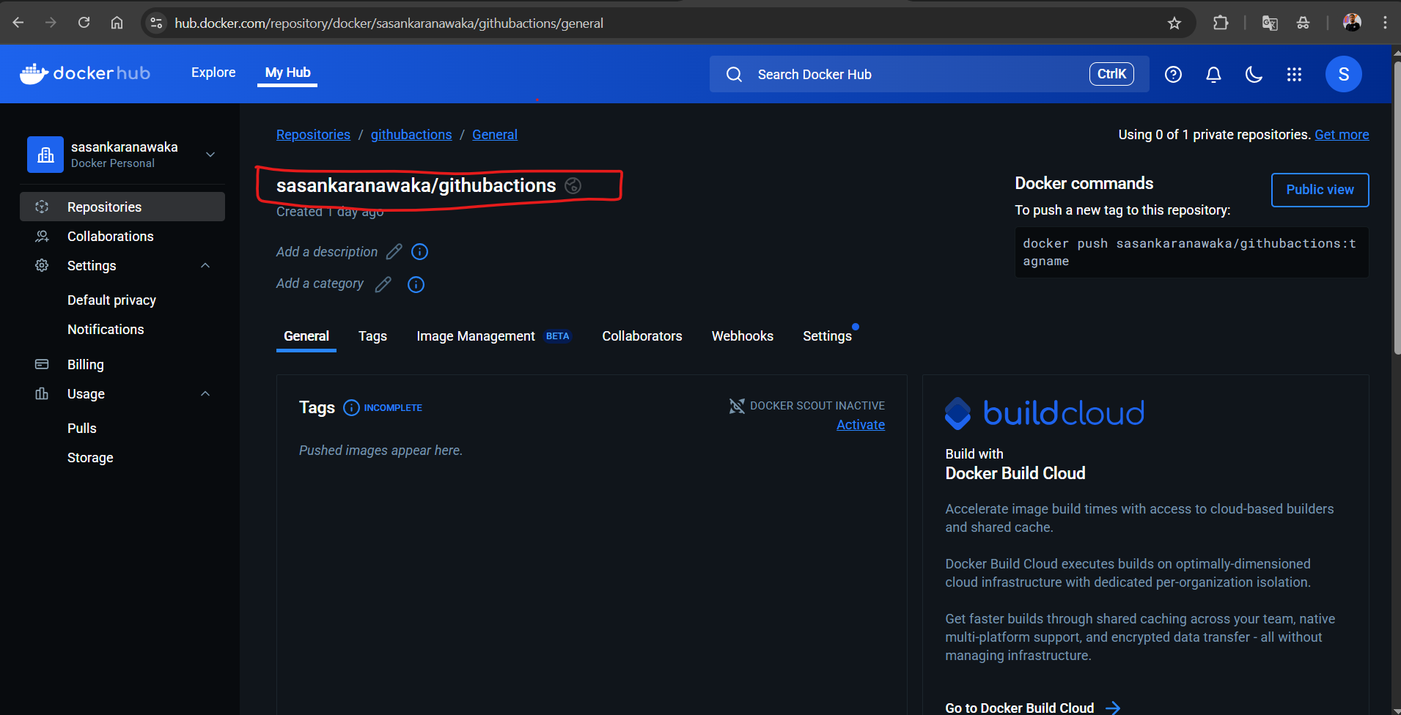This screenshot has width=1401, height=715.
Task: Click info icon next to category
Action: pos(416,284)
